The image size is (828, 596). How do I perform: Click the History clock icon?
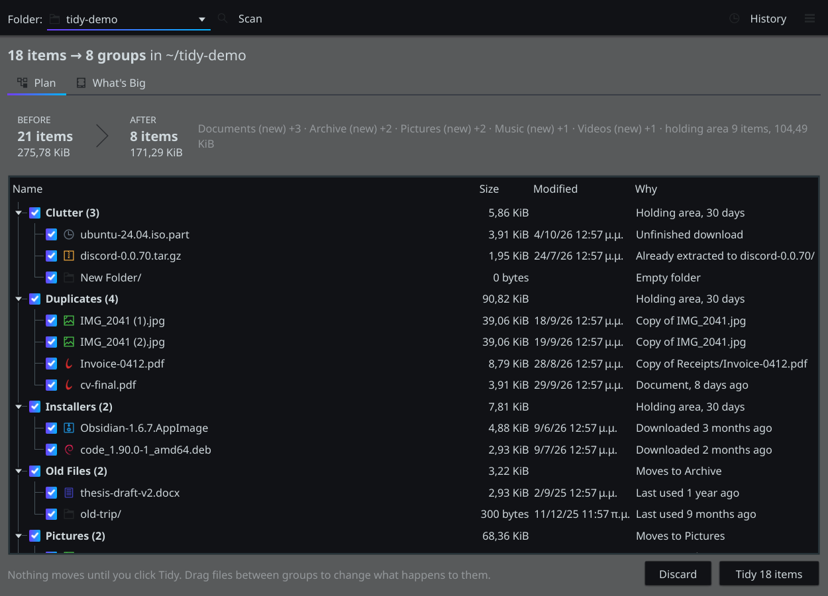pyautogui.click(x=734, y=19)
